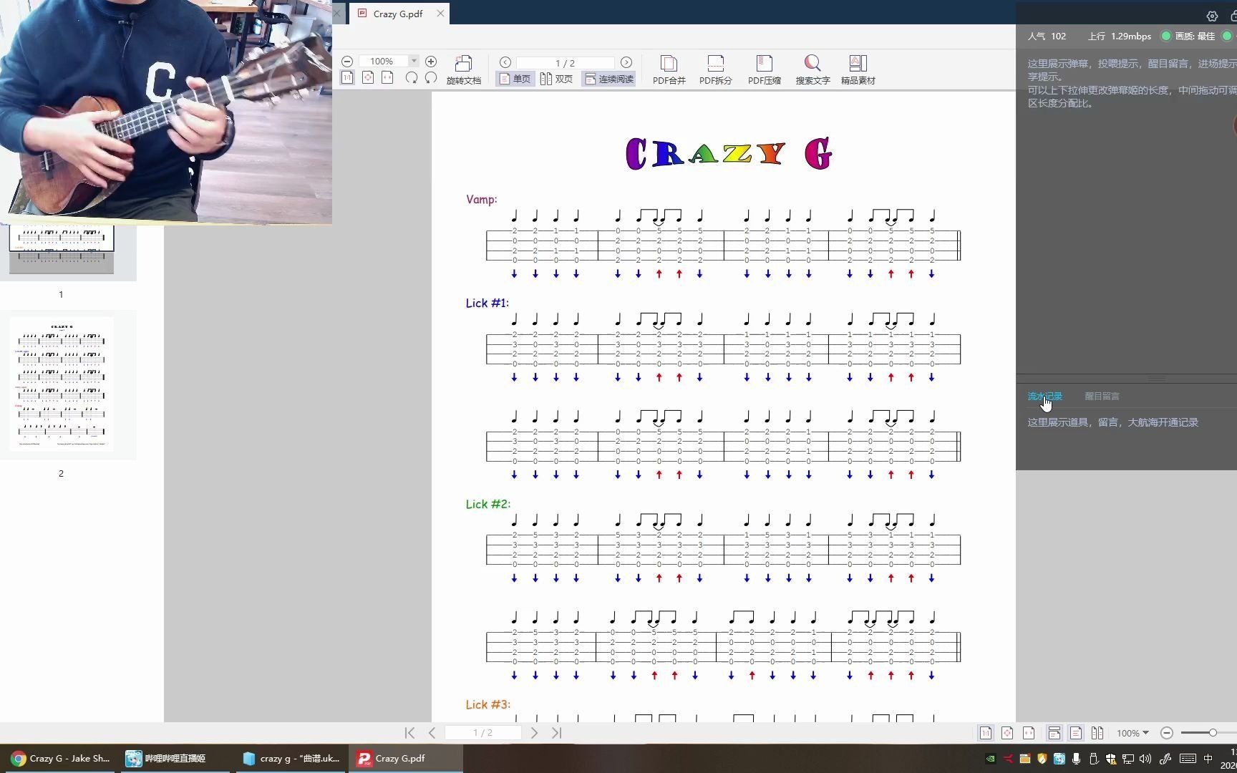Select fit width icon in top toolbar

pos(387,77)
